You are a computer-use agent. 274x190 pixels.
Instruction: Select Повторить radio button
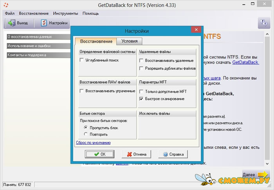pos(86,134)
